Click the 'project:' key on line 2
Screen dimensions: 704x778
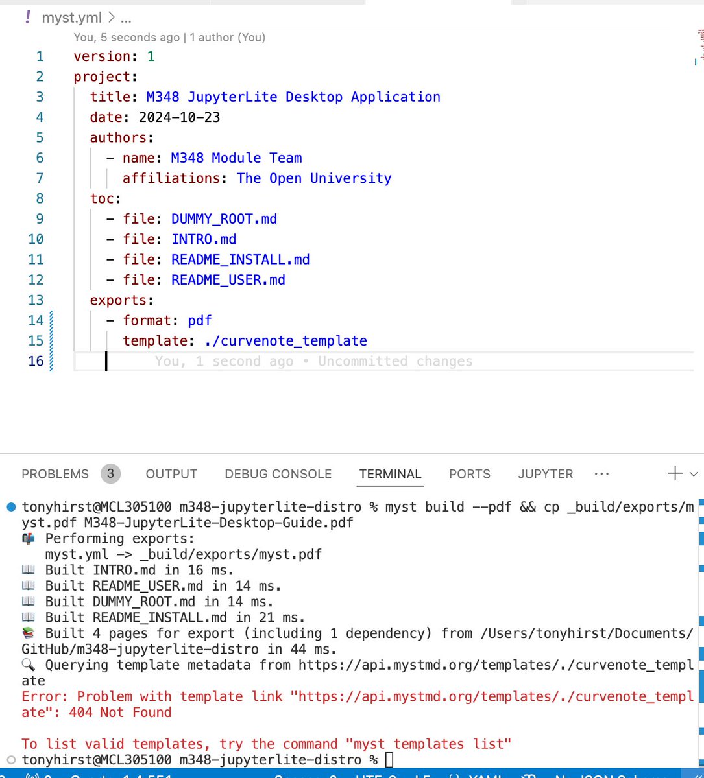[106, 77]
